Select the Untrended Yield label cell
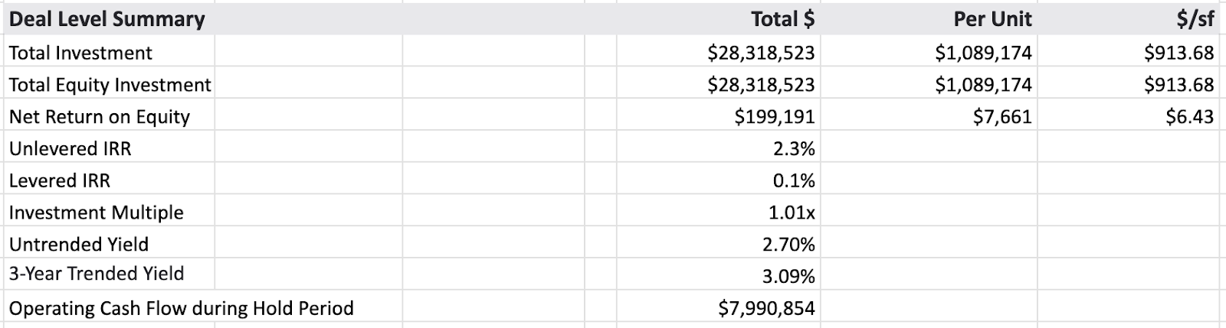 point(109,245)
